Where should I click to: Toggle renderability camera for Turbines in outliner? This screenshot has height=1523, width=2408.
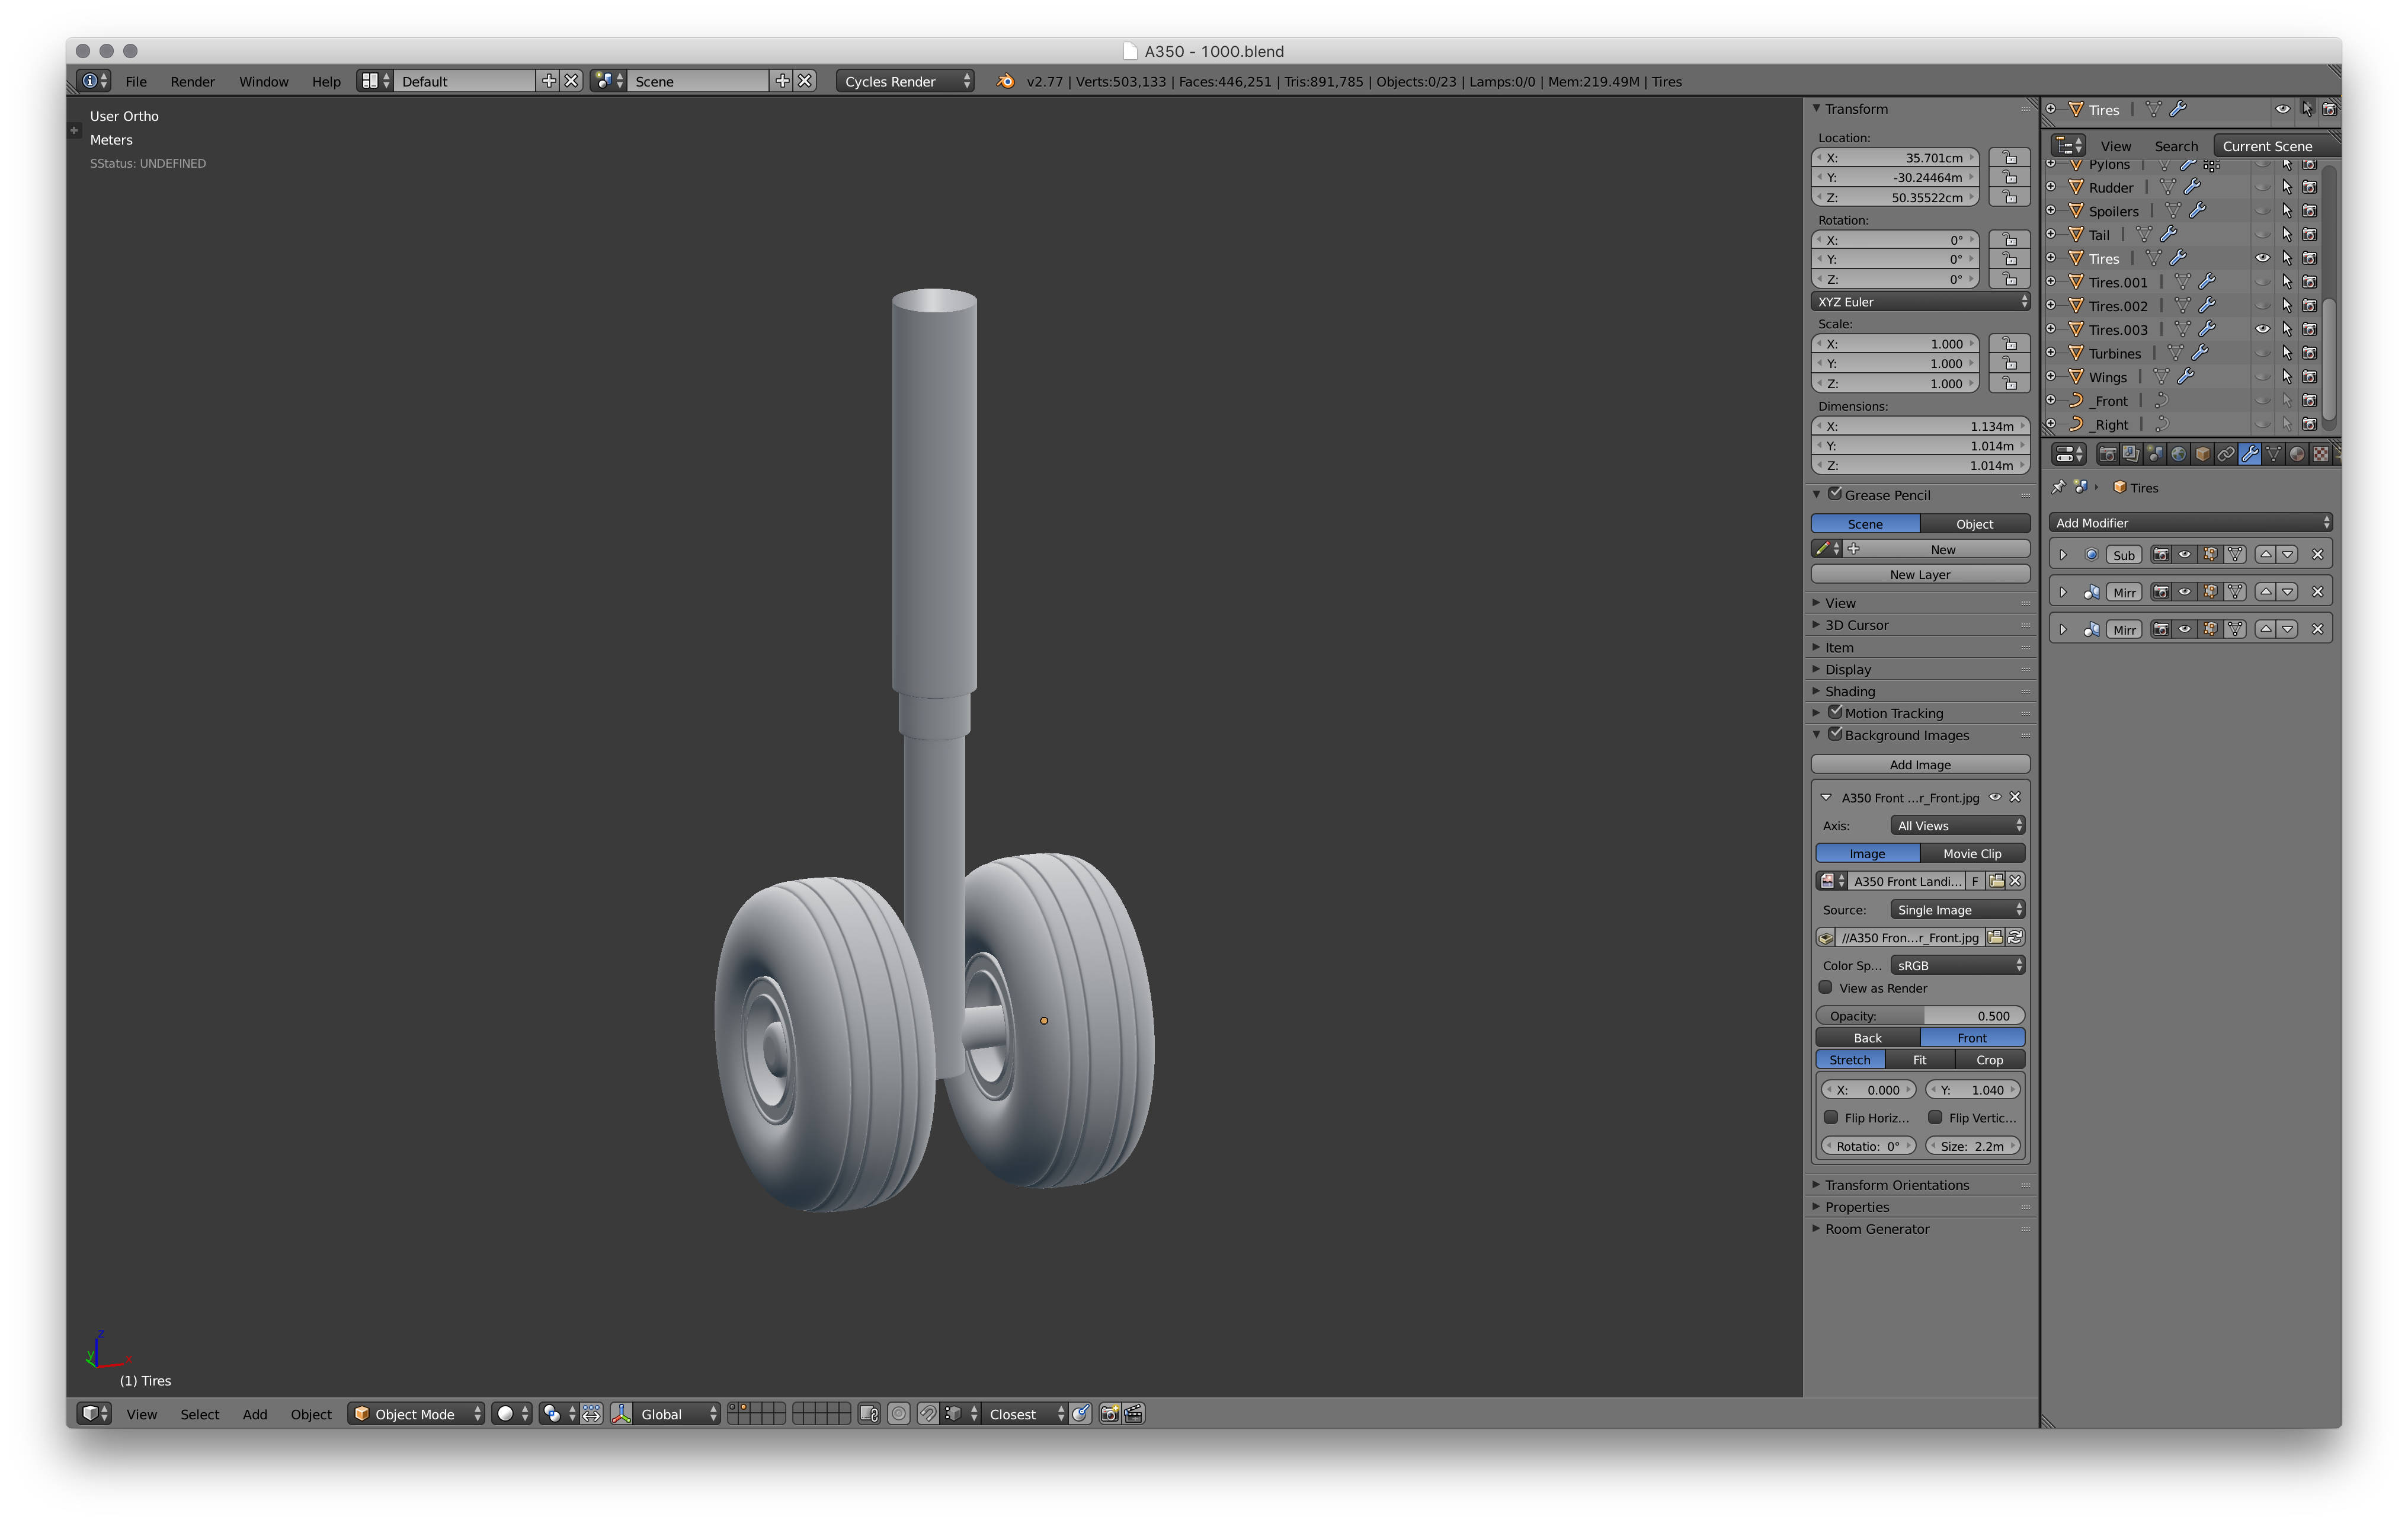pos(2309,353)
